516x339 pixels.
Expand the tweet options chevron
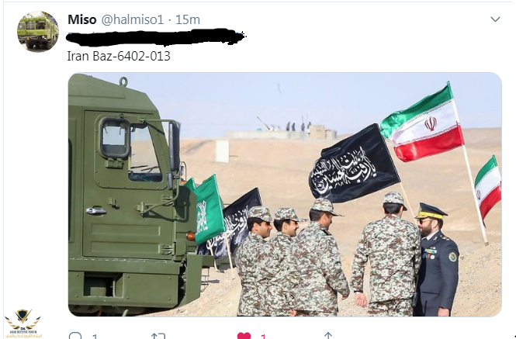[495, 19]
